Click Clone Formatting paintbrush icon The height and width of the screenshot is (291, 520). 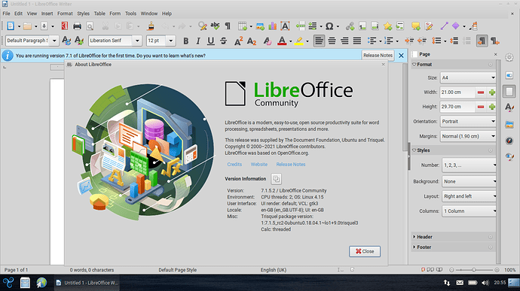151,26
